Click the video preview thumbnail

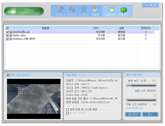tap(34, 99)
